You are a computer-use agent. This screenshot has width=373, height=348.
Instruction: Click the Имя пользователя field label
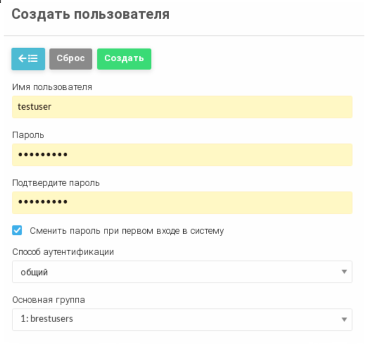[52, 87]
